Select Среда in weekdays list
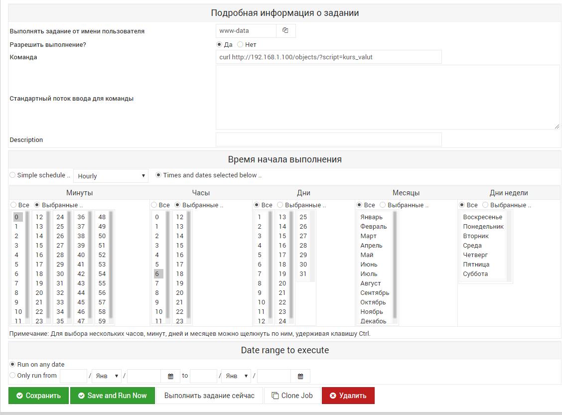The height and width of the screenshot is (415, 562). pos(483,246)
